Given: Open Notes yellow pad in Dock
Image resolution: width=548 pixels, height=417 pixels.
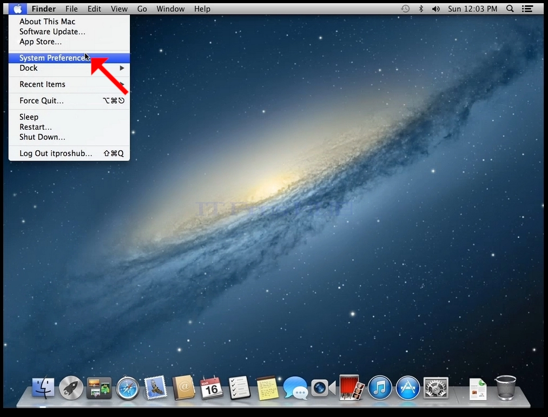Looking at the screenshot, I should (x=267, y=388).
